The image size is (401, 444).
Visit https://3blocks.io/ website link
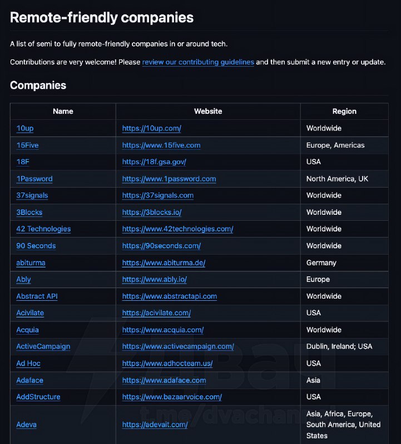click(x=152, y=213)
